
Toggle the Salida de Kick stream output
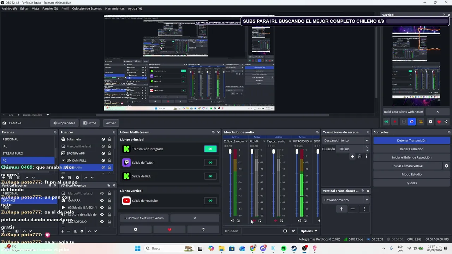[210, 176]
